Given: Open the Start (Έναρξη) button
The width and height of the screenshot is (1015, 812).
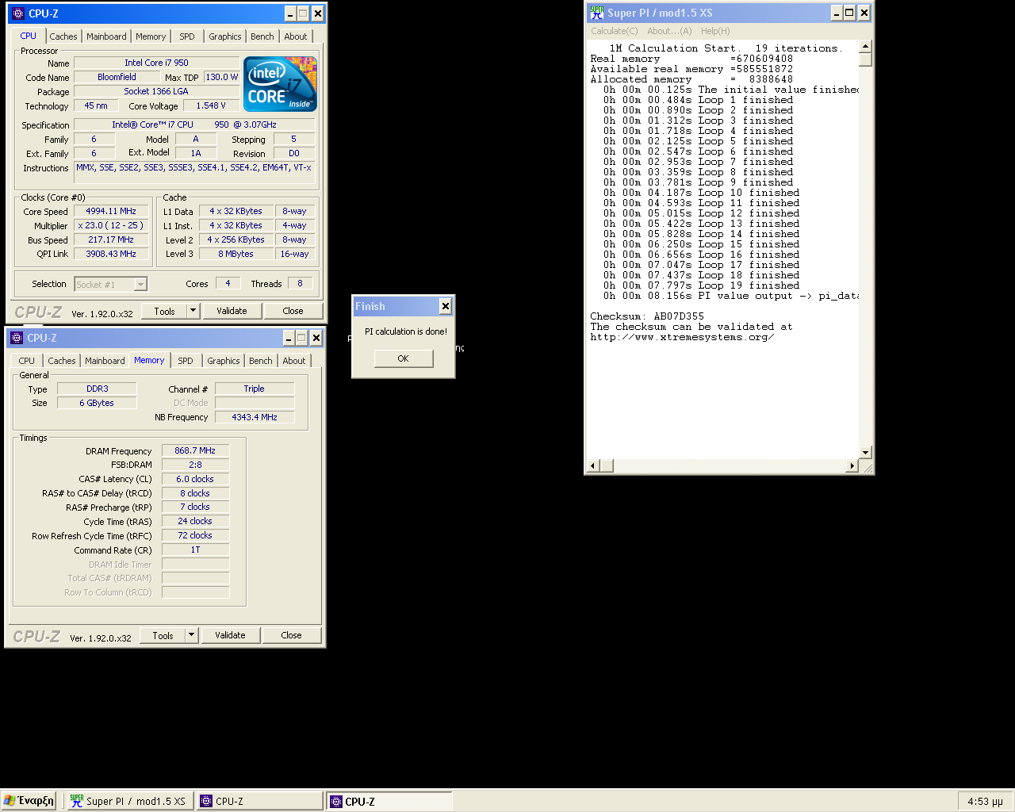Looking at the screenshot, I should (29, 801).
